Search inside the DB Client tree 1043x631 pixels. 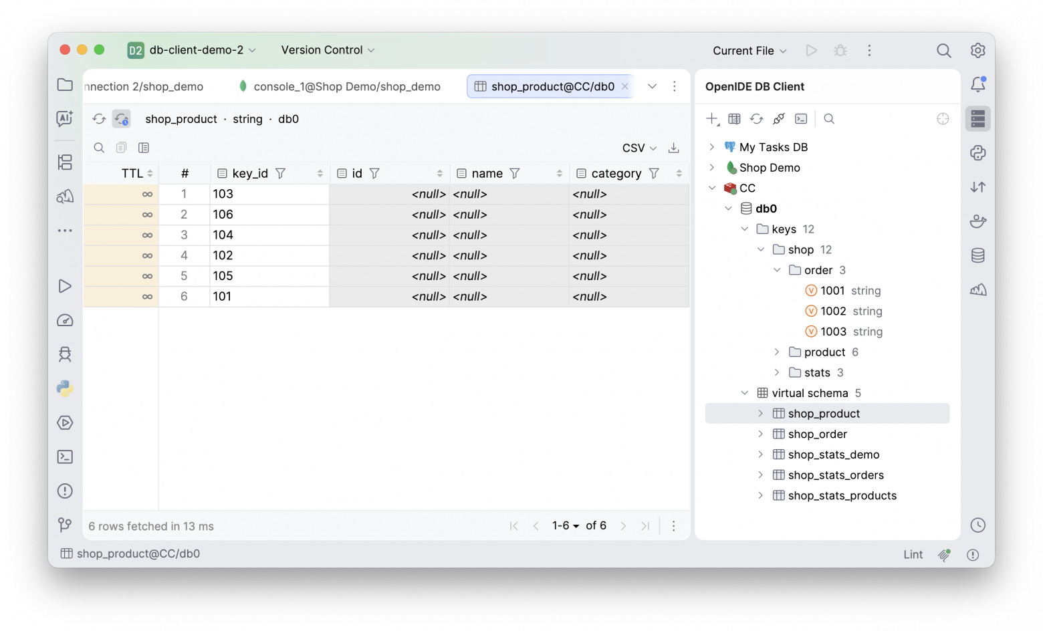[829, 119]
